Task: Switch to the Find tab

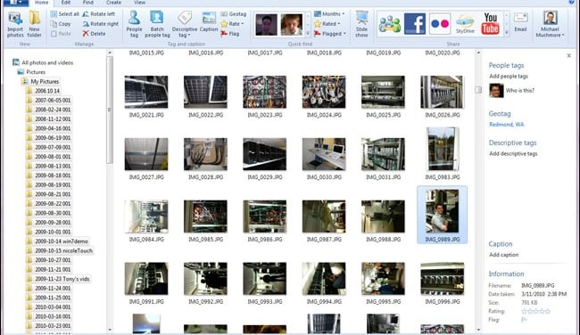Action: point(88,3)
